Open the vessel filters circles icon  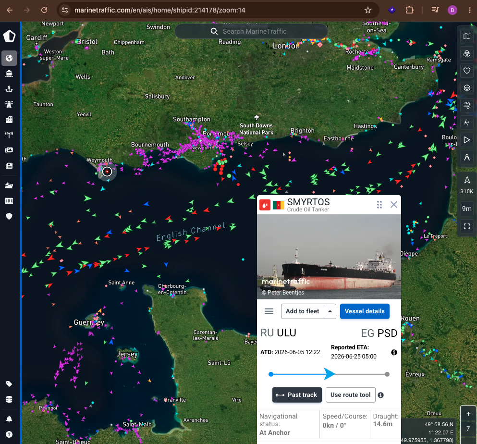coord(466,54)
